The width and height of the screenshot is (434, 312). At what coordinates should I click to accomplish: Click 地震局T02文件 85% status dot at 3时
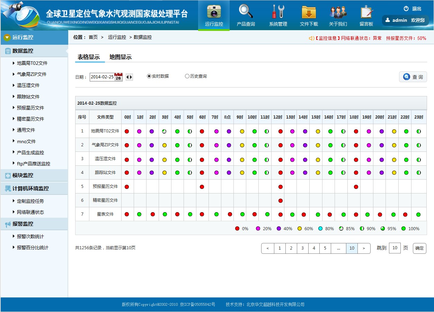(165, 131)
